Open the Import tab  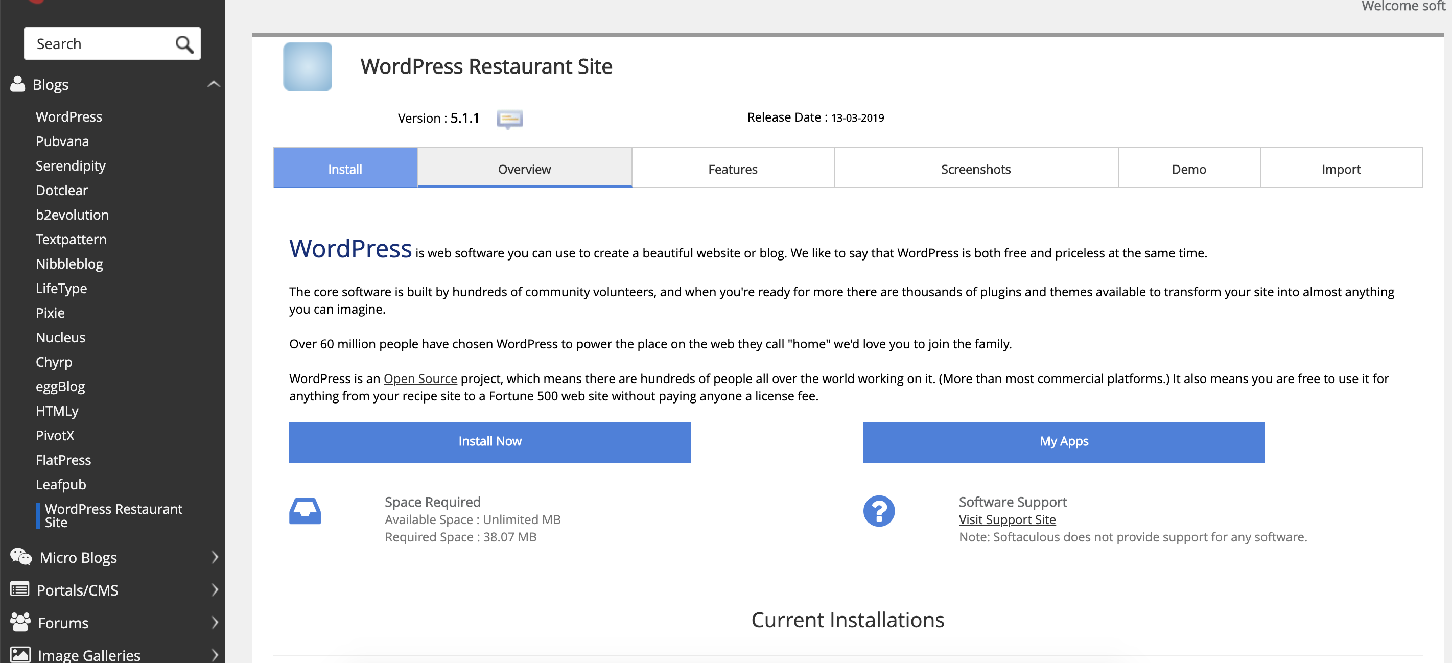(1341, 169)
